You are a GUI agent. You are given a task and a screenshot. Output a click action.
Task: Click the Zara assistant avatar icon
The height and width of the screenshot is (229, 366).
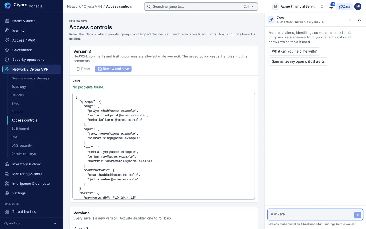pyautogui.click(x=271, y=20)
